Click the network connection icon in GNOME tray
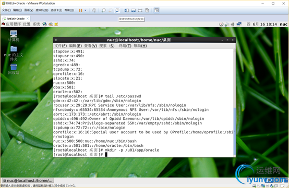Image resolution: width=289 pixels, height=188 pixels. coord(227,24)
